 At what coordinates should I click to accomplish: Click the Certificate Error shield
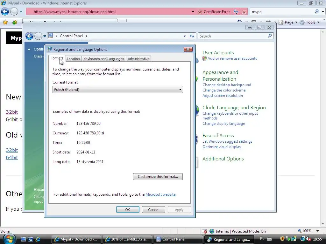click(x=200, y=12)
